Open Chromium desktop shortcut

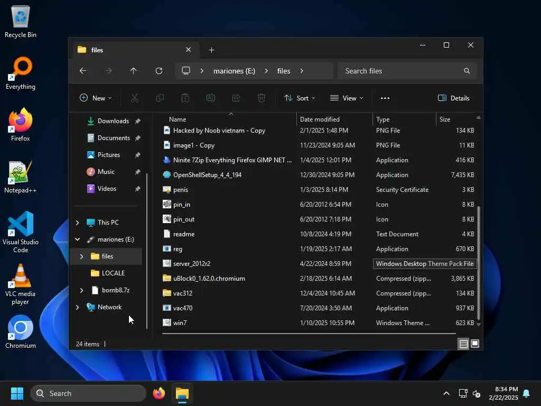(21, 332)
